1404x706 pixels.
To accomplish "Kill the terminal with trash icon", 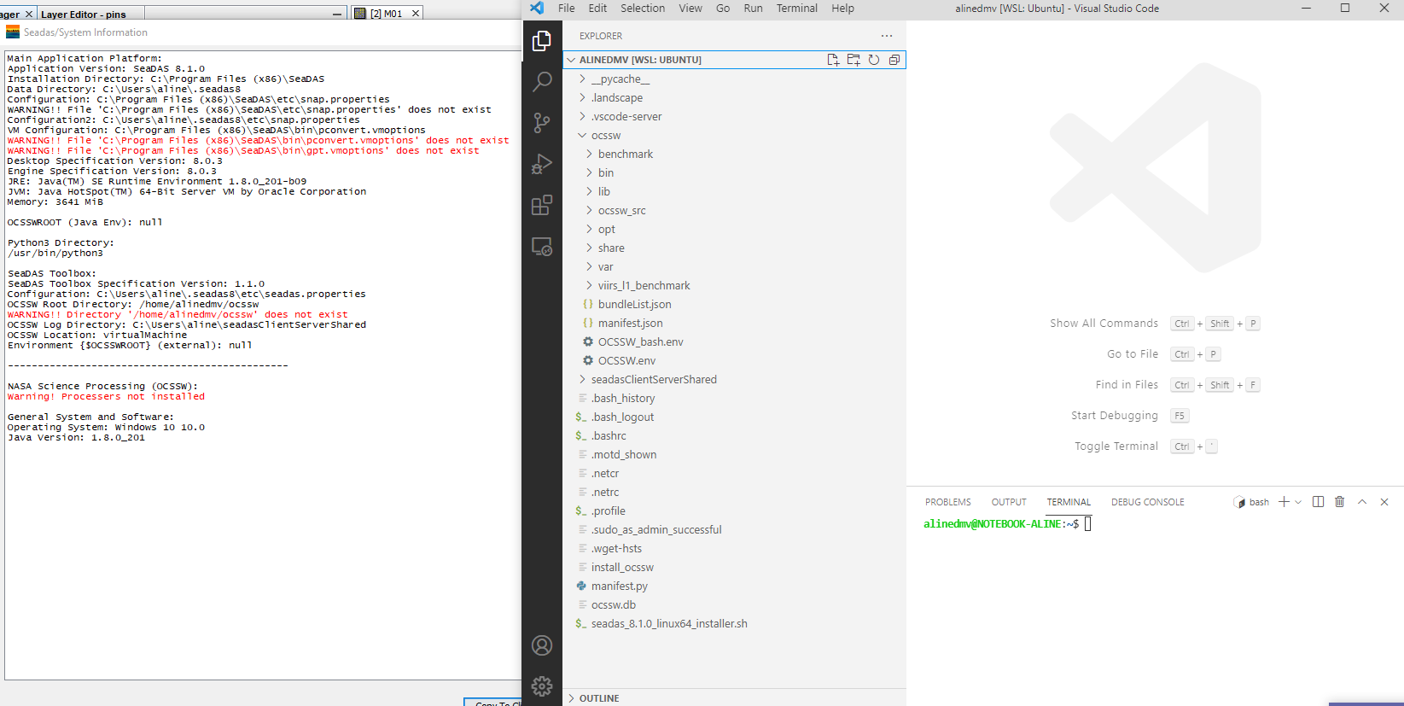I will tap(1340, 502).
